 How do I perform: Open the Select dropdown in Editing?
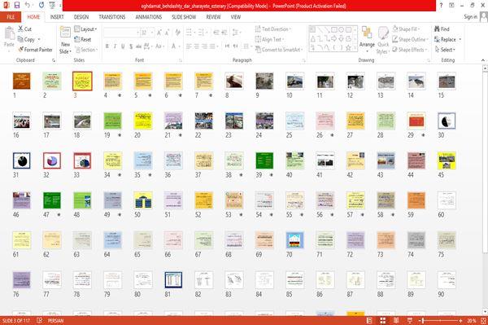(445, 50)
